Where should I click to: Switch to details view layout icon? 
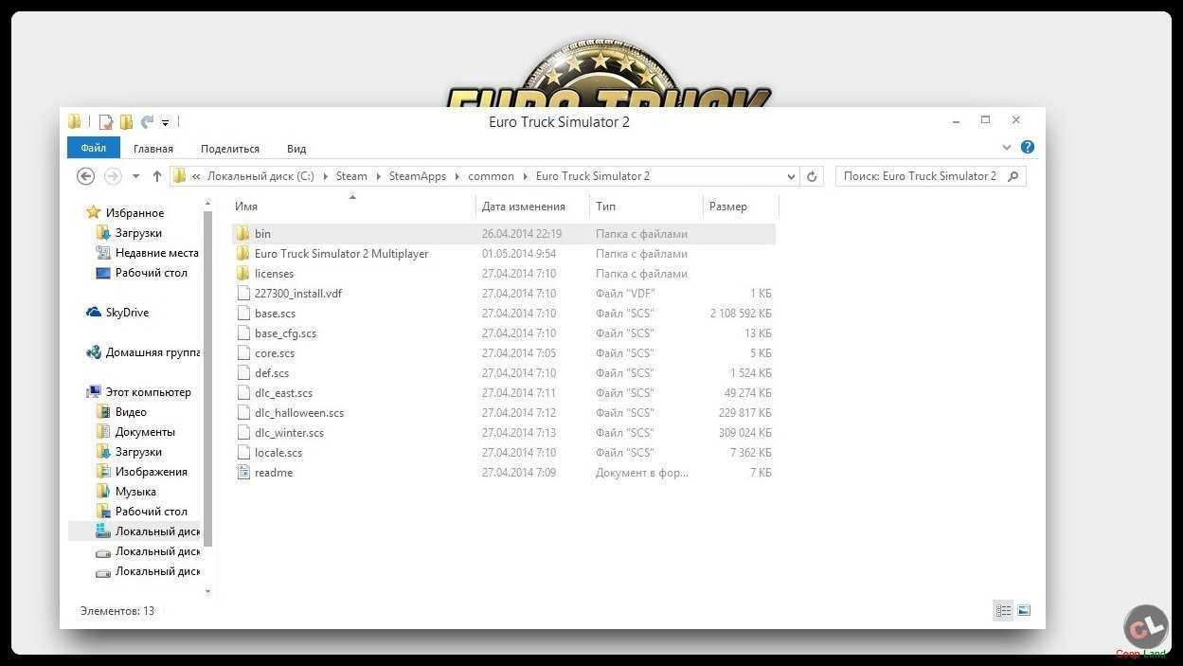tap(1003, 611)
